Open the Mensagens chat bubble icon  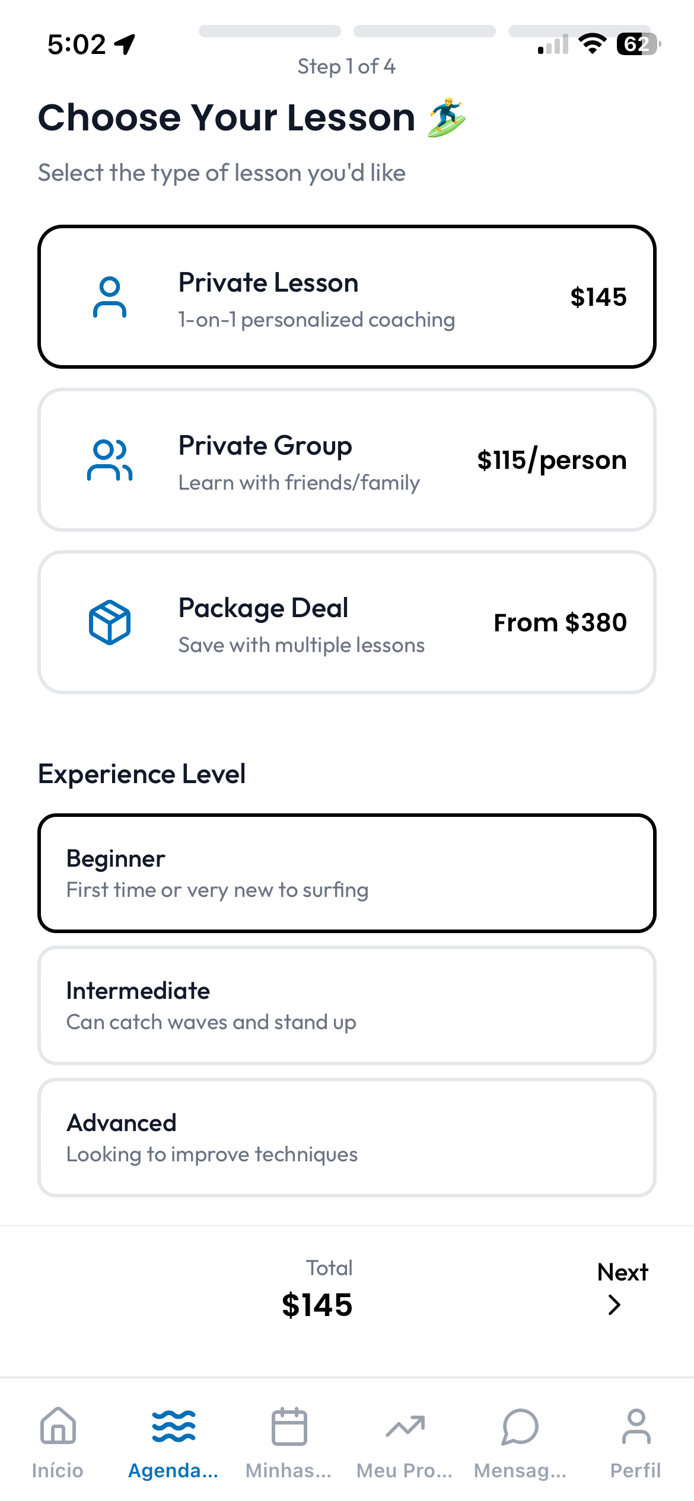[520, 1426]
